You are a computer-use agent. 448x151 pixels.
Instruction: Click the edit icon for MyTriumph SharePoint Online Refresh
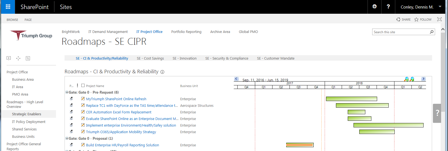coord(83,99)
